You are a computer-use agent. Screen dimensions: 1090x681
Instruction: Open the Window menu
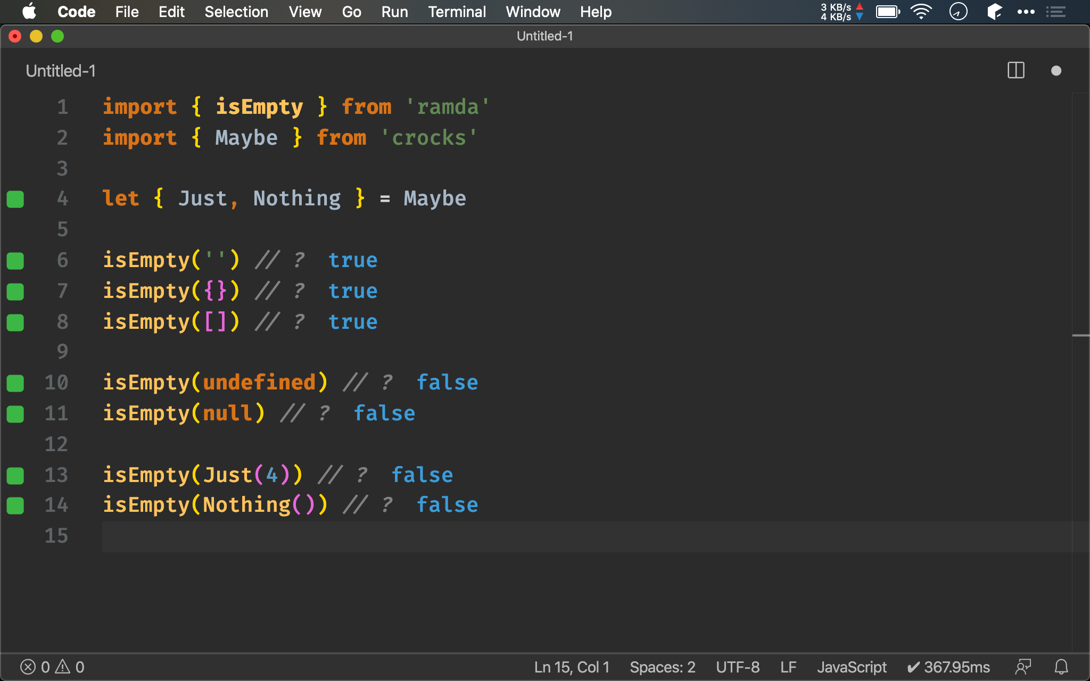tap(533, 12)
